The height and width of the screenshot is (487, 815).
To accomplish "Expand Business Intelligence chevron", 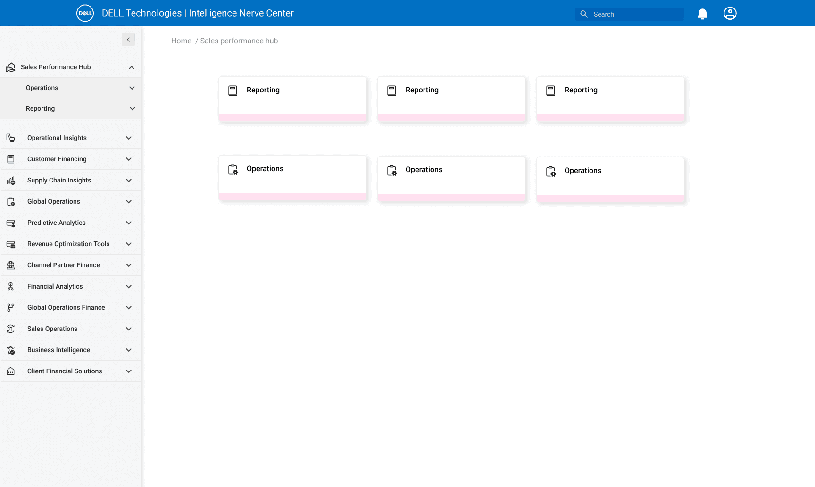I will pos(129,350).
